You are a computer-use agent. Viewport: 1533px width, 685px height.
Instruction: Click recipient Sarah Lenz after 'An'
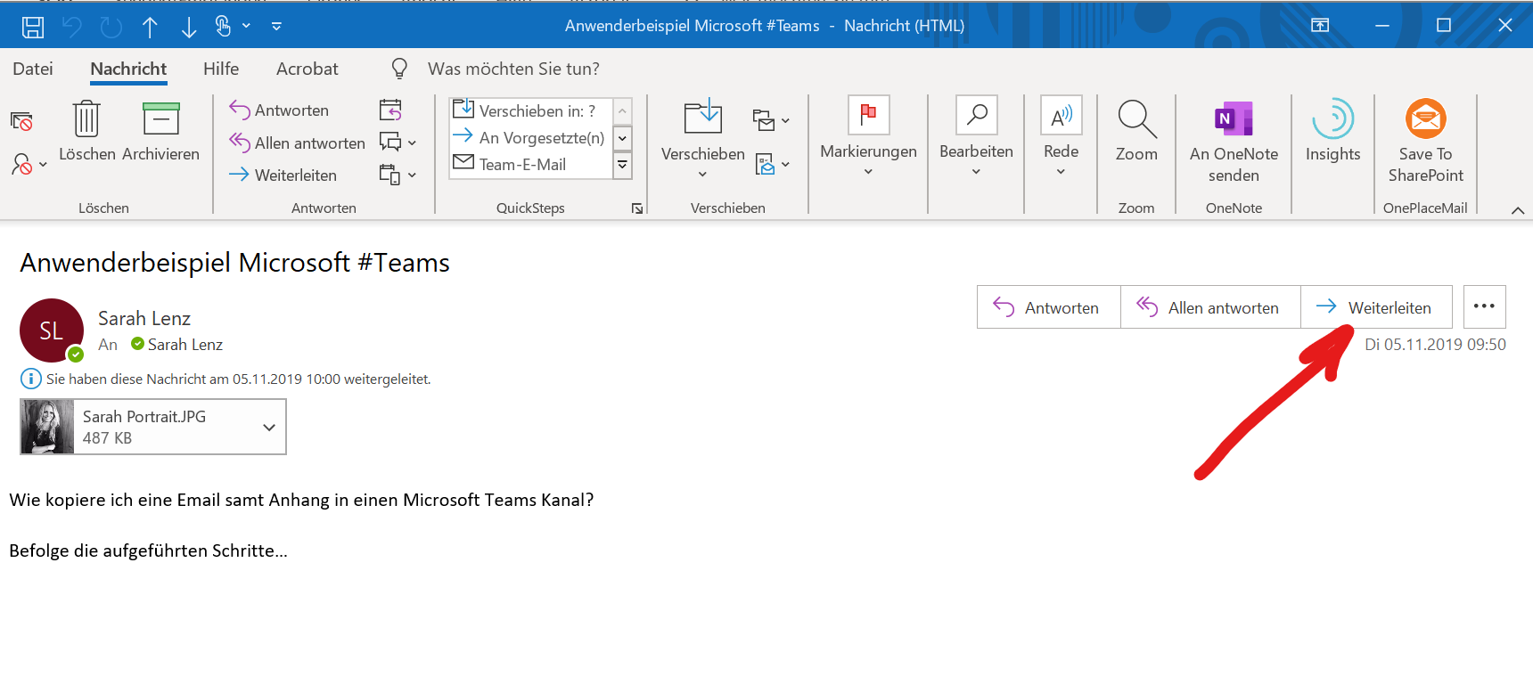[x=184, y=345]
